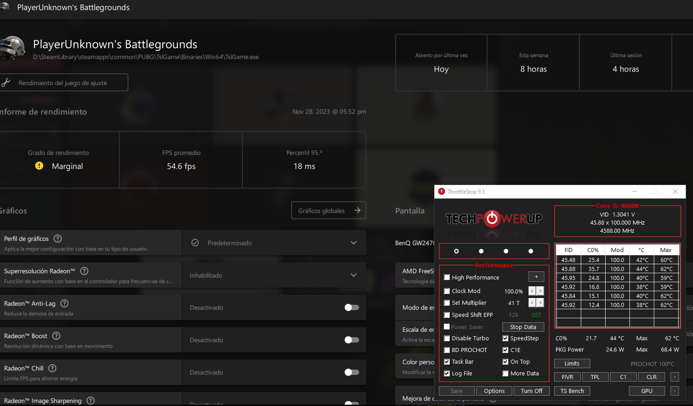Click the C1 button

click(623, 377)
